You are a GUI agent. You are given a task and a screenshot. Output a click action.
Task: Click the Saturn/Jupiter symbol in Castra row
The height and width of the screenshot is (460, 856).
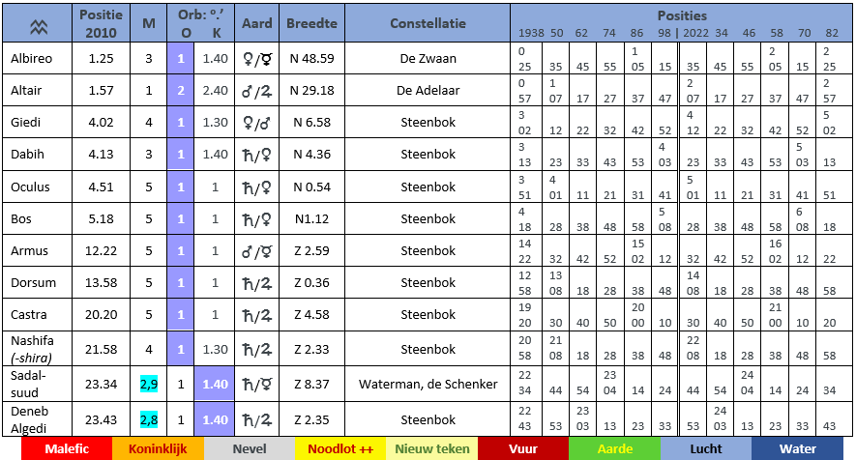pos(256,315)
